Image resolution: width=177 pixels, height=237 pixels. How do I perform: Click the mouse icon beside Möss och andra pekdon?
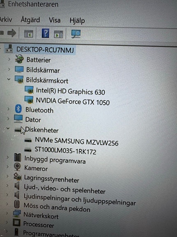coord(17,204)
